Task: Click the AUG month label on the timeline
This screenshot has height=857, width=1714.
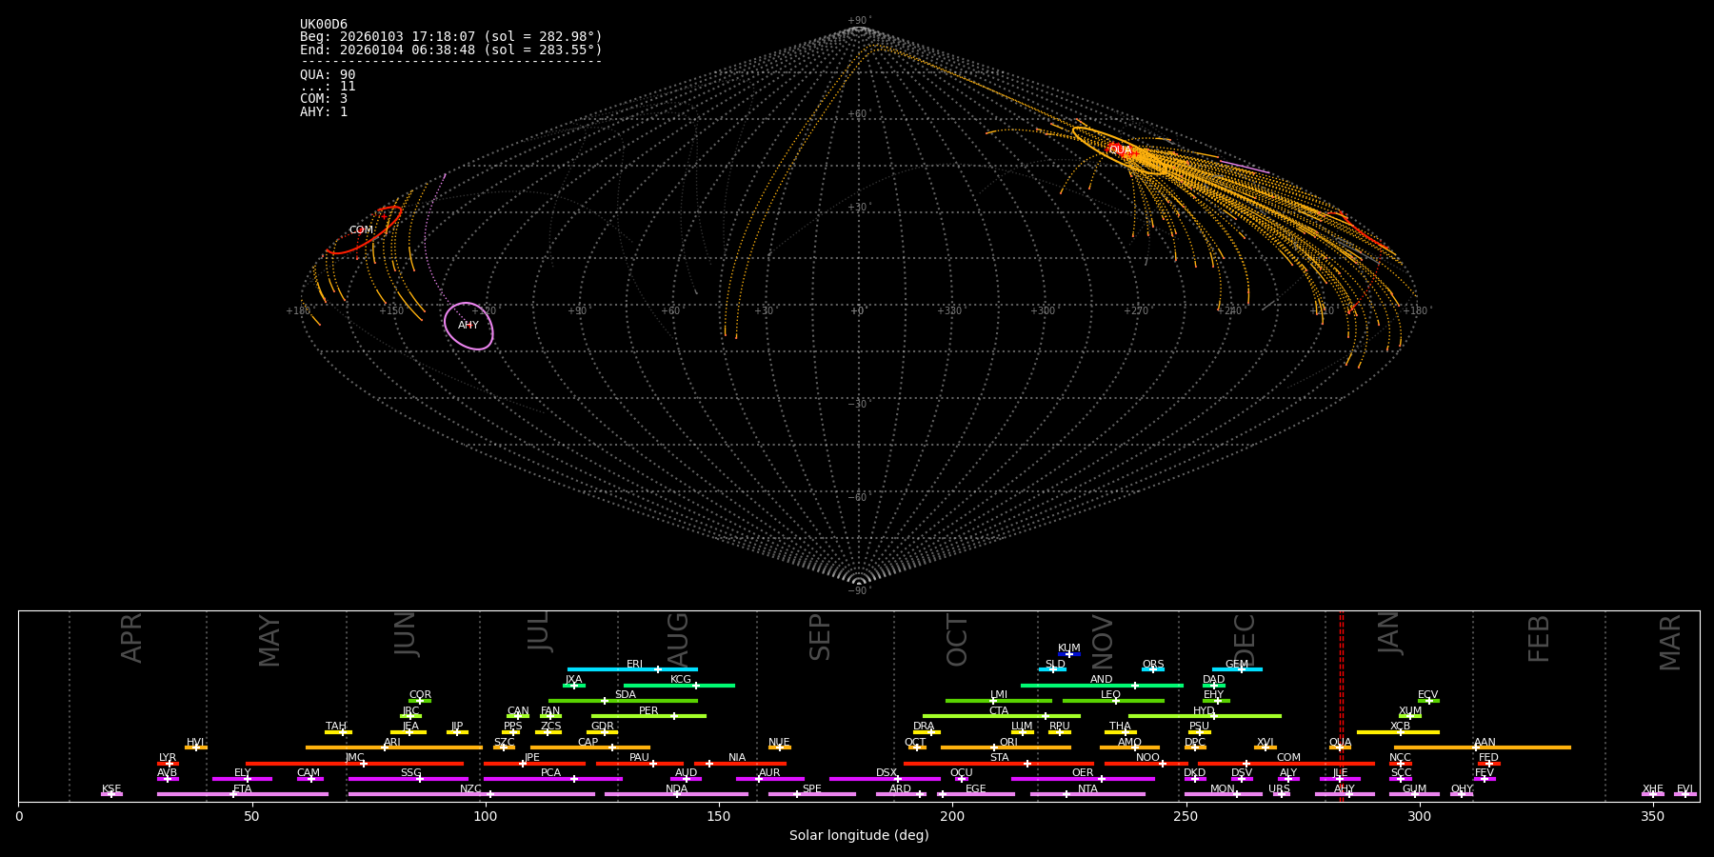Action: click(677, 638)
